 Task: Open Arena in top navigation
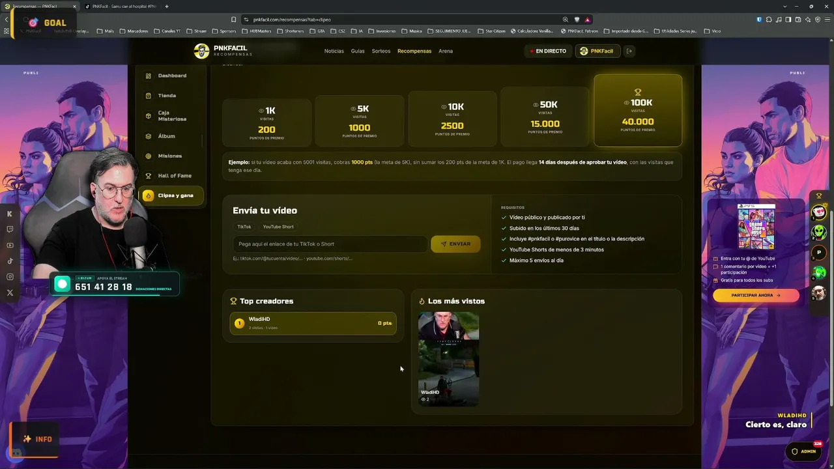point(446,51)
